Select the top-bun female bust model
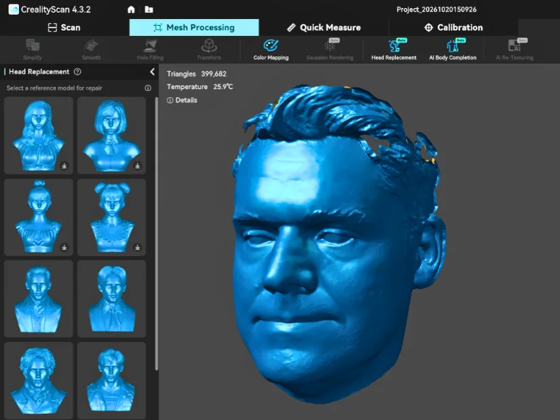Viewport: 560px width, 420px height. (x=39, y=217)
